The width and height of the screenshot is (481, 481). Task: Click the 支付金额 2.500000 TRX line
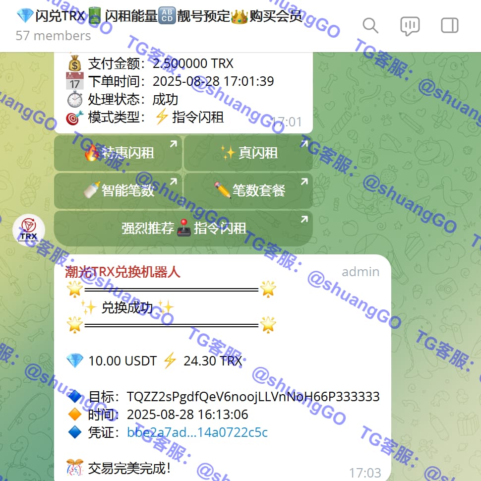pos(160,63)
